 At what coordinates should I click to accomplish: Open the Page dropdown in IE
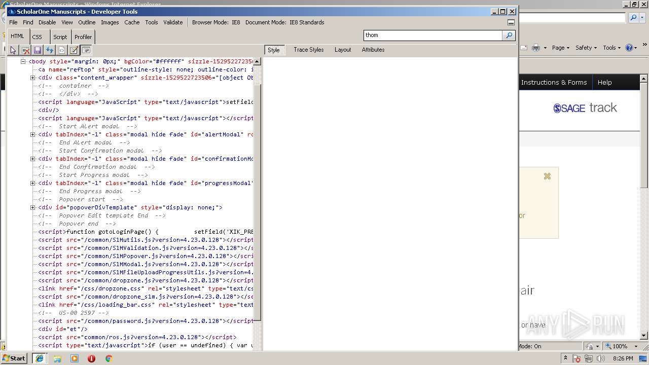pyautogui.click(x=560, y=48)
